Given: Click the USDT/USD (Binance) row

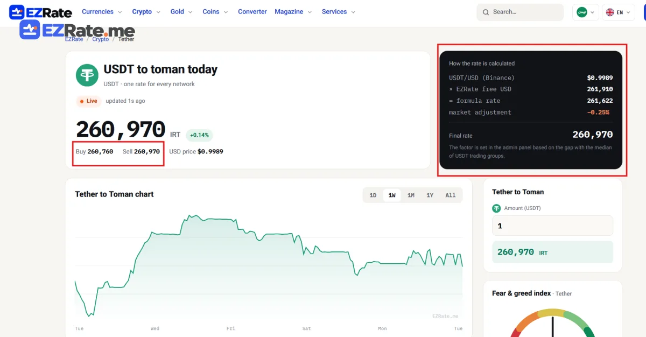Looking at the screenshot, I should (x=531, y=78).
